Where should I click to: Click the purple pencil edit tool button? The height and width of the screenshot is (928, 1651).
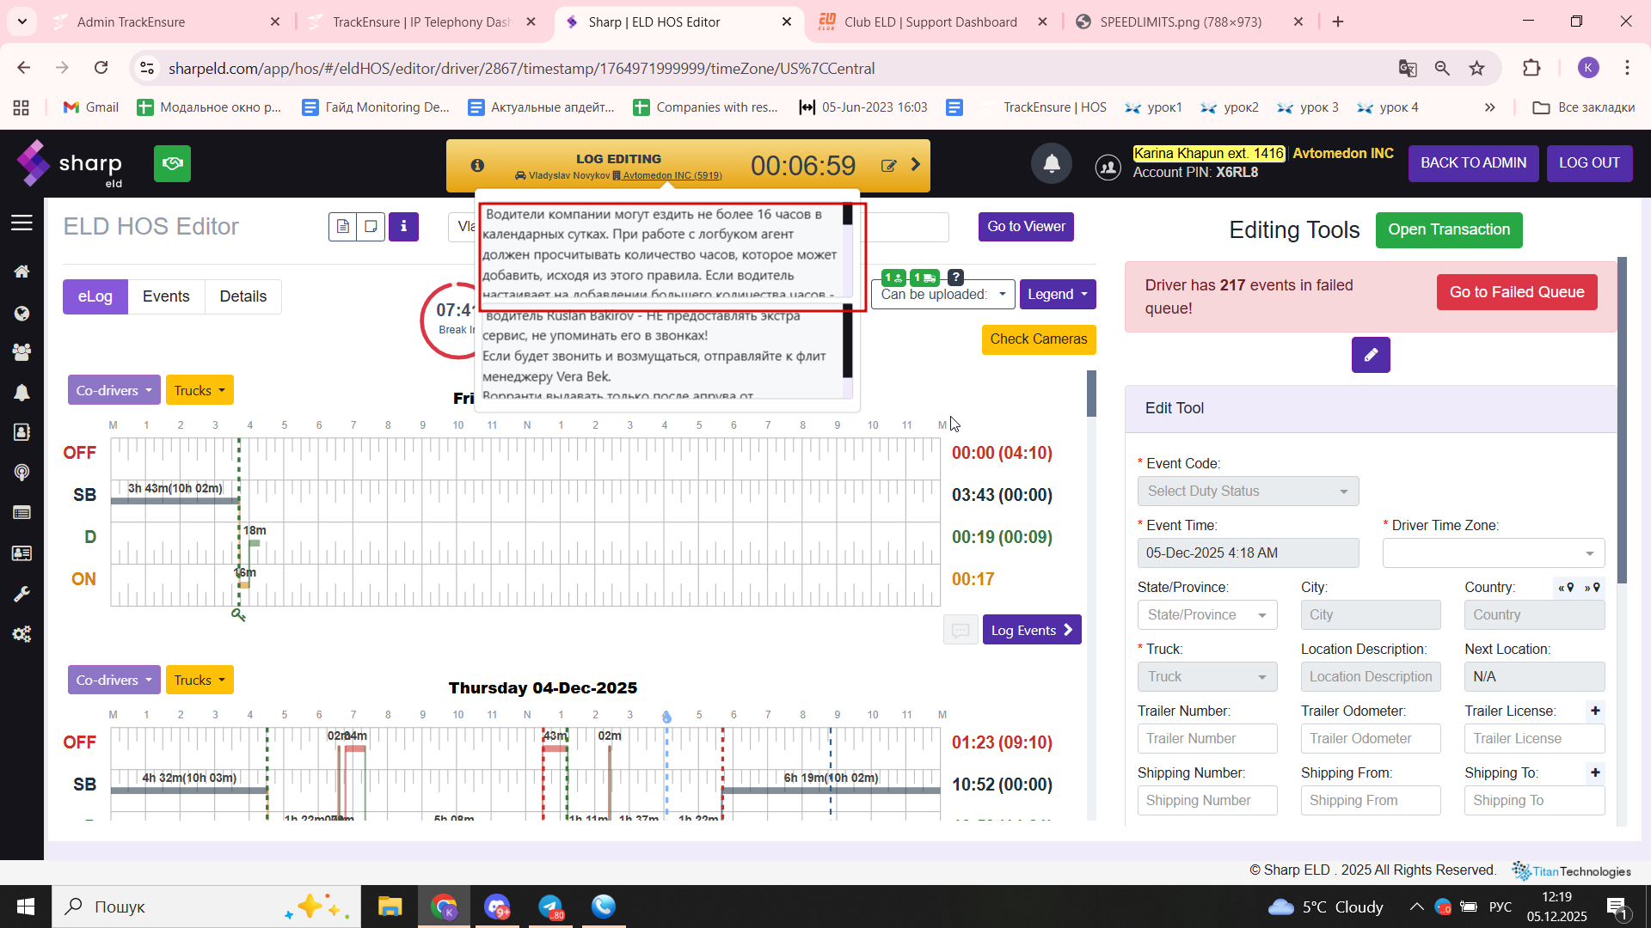click(1370, 355)
